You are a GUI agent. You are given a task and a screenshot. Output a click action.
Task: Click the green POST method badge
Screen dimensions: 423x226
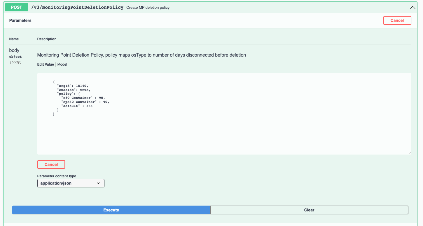(x=17, y=7)
